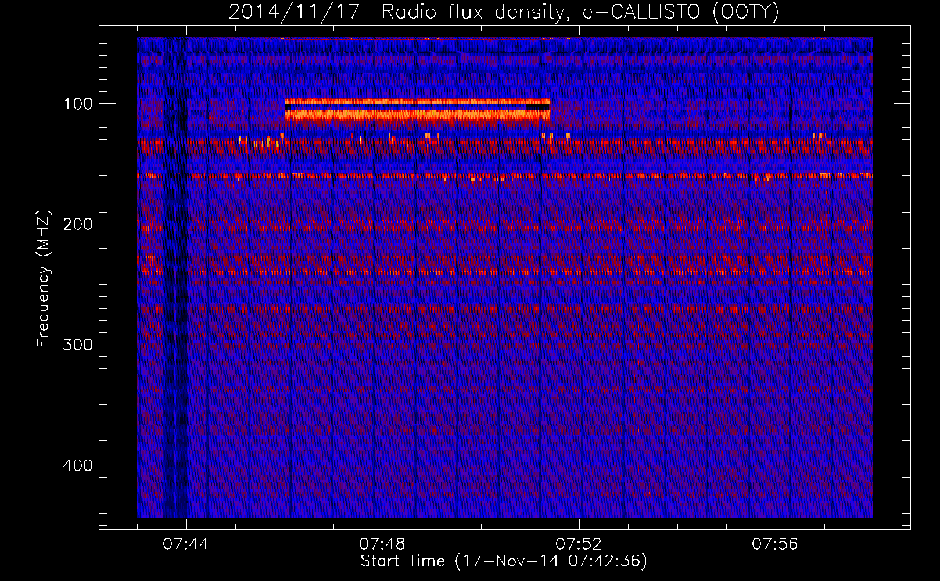Screen dimensions: 940x581
Task: Select the '400' frequency axis label
Action: point(78,465)
